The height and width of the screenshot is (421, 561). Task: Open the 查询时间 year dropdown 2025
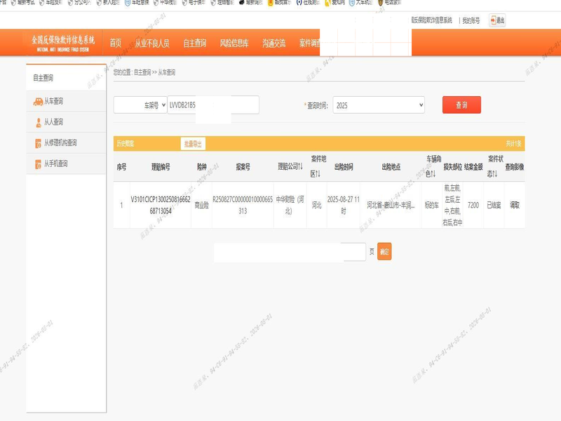click(379, 105)
